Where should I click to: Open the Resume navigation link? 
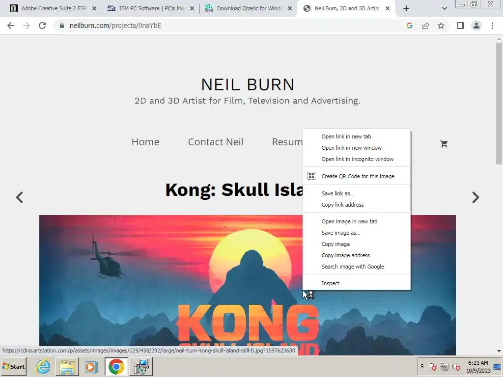point(287,142)
